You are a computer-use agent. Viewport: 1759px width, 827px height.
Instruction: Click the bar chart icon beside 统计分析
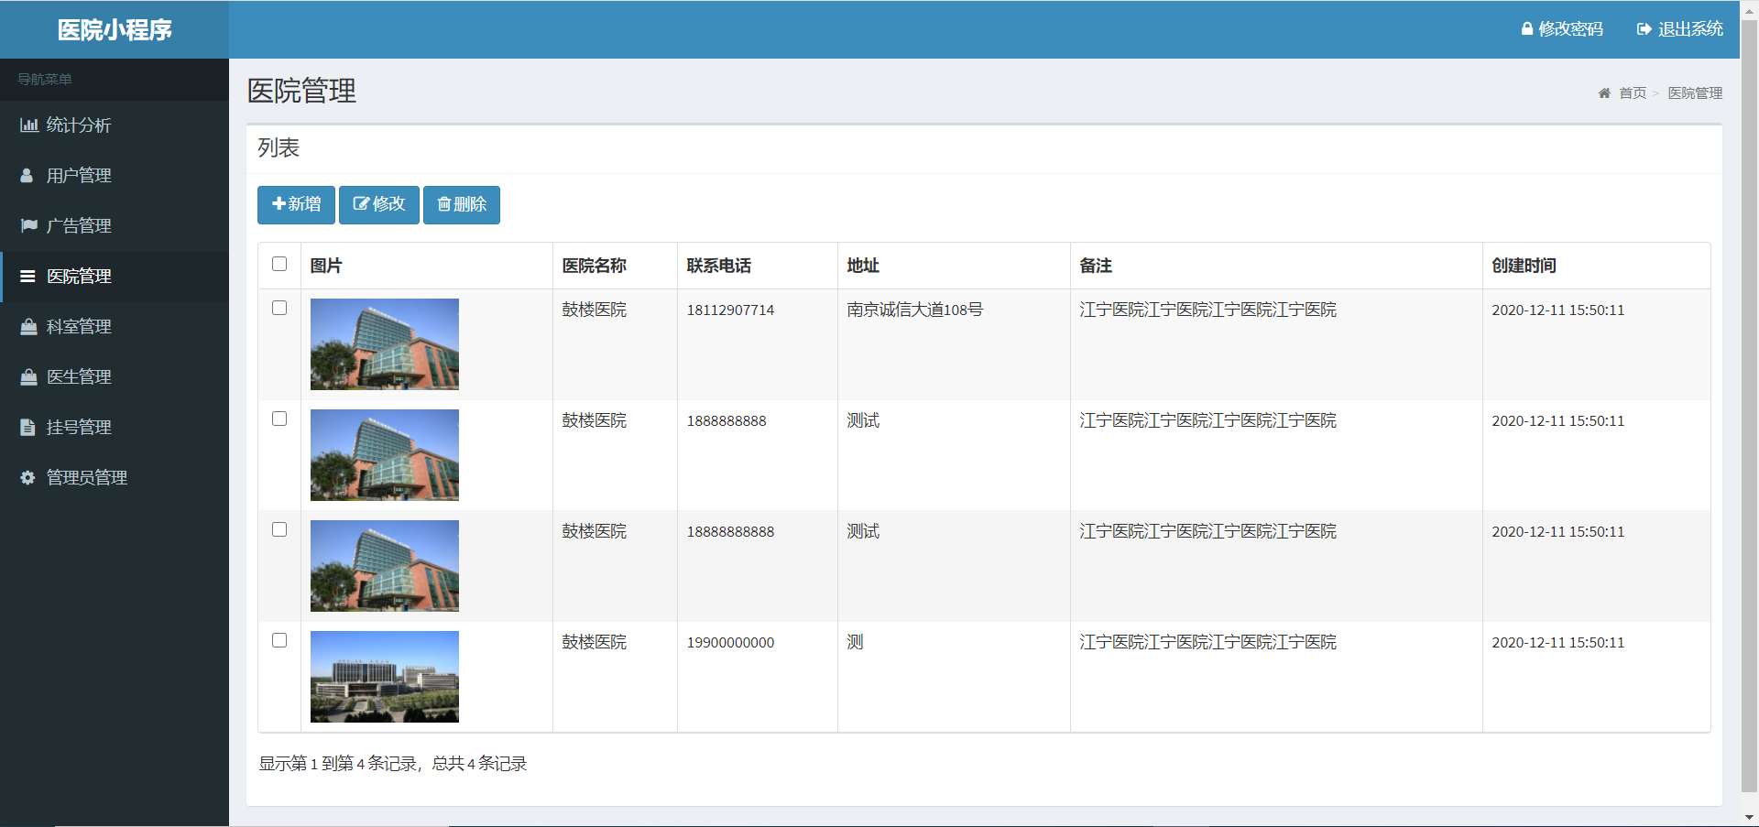pyautogui.click(x=29, y=125)
